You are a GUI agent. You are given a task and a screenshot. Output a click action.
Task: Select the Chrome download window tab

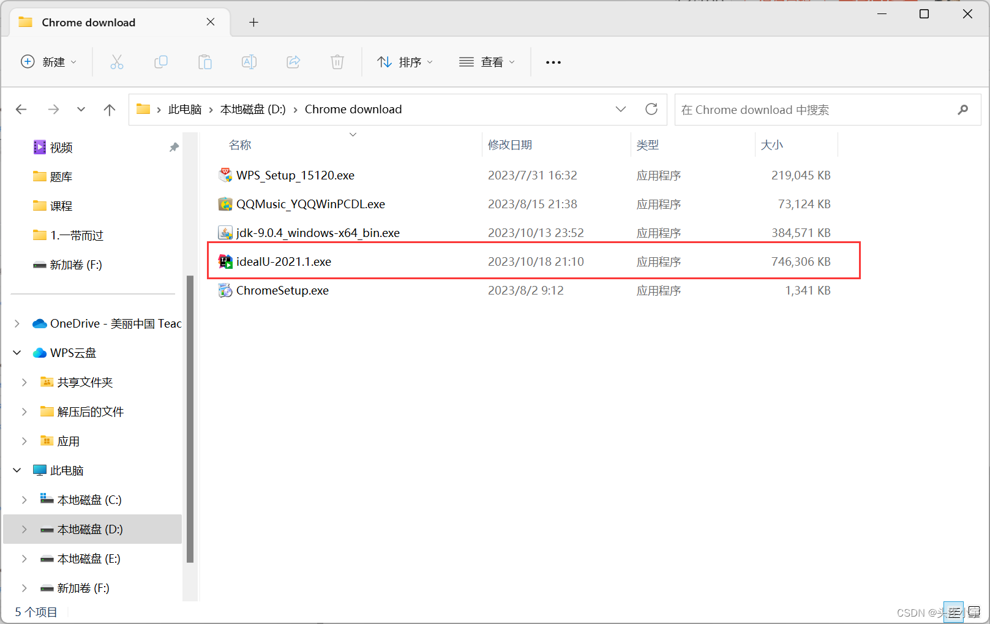pyautogui.click(x=120, y=23)
